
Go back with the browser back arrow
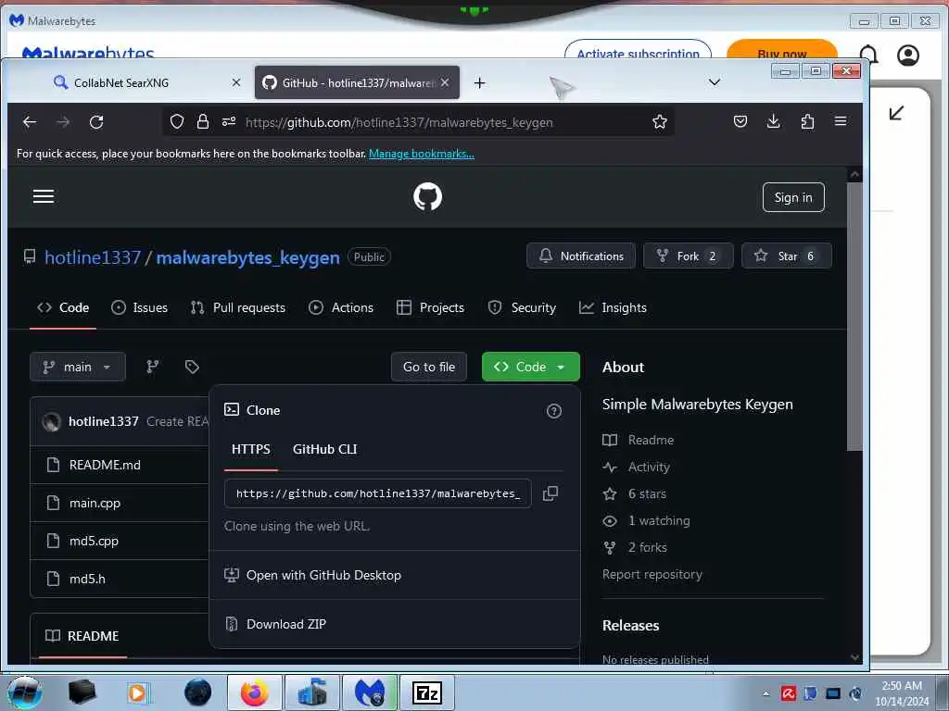pyautogui.click(x=30, y=122)
